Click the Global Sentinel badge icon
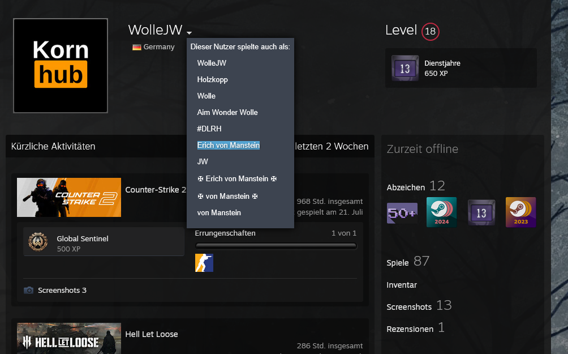 pyautogui.click(x=38, y=242)
